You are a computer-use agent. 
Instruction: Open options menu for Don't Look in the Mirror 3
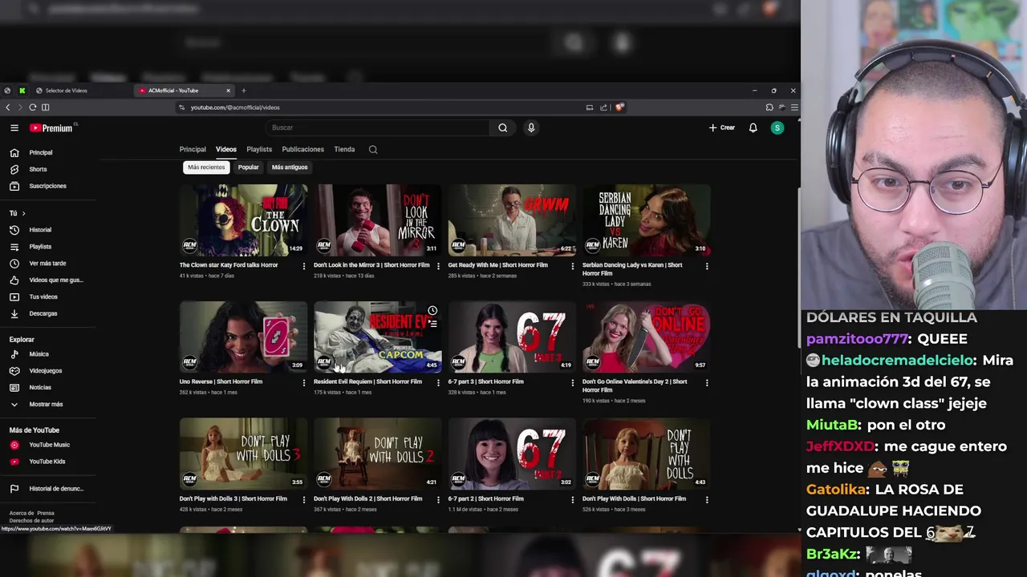point(437,266)
